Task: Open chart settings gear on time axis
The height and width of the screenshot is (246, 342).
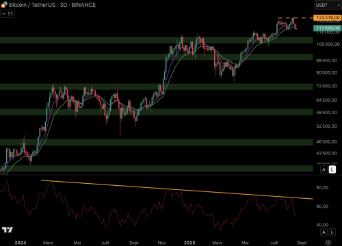Action: (328, 243)
